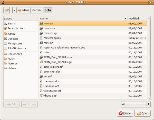Viewport: 154px width, 120px height.
Task: Click the path bar back arrow
Action: tap(14, 10)
